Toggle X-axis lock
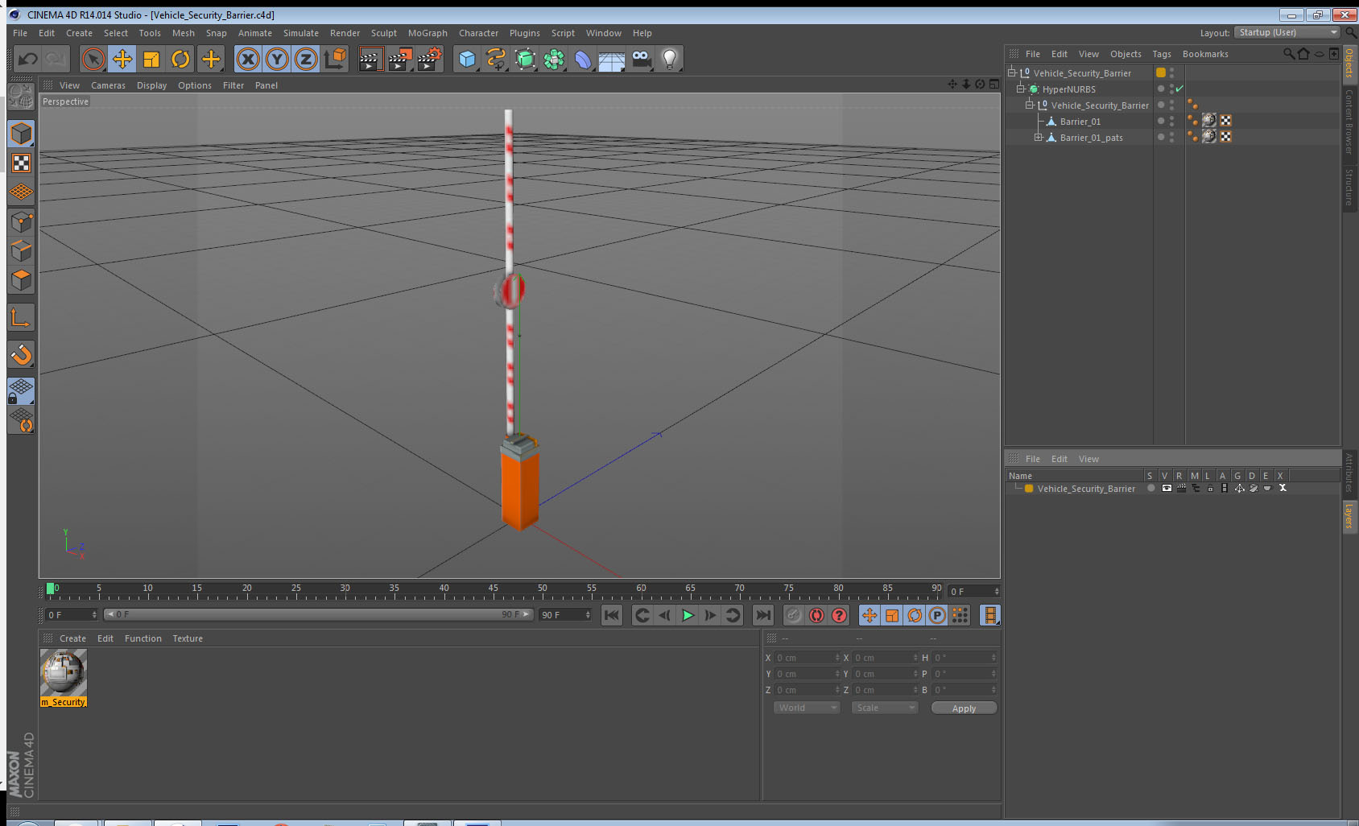 [248, 59]
